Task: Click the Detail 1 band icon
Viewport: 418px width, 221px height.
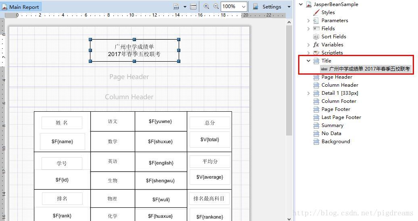Action: pyautogui.click(x=316, y=93)
